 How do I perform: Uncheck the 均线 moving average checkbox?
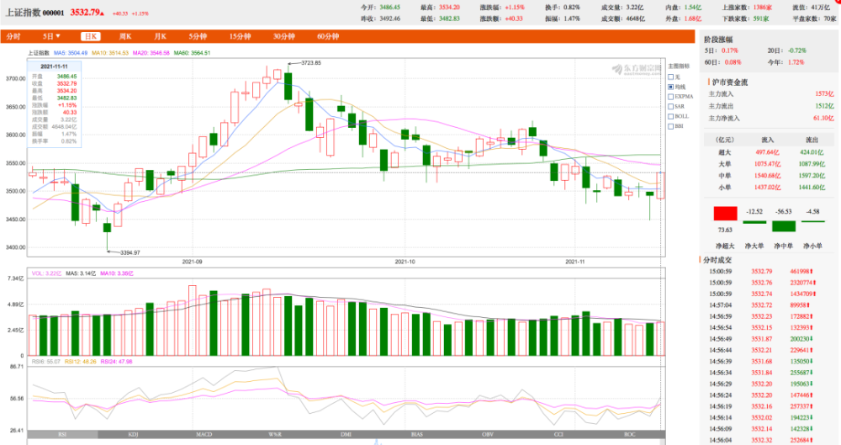[670, 87]
